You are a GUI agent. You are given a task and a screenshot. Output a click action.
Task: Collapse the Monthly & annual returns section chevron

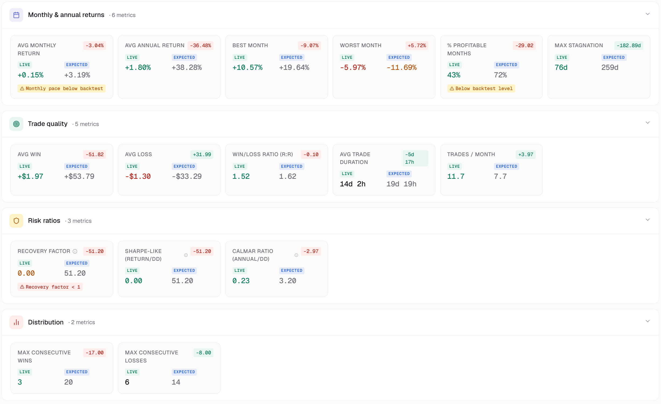coord(648,14)
